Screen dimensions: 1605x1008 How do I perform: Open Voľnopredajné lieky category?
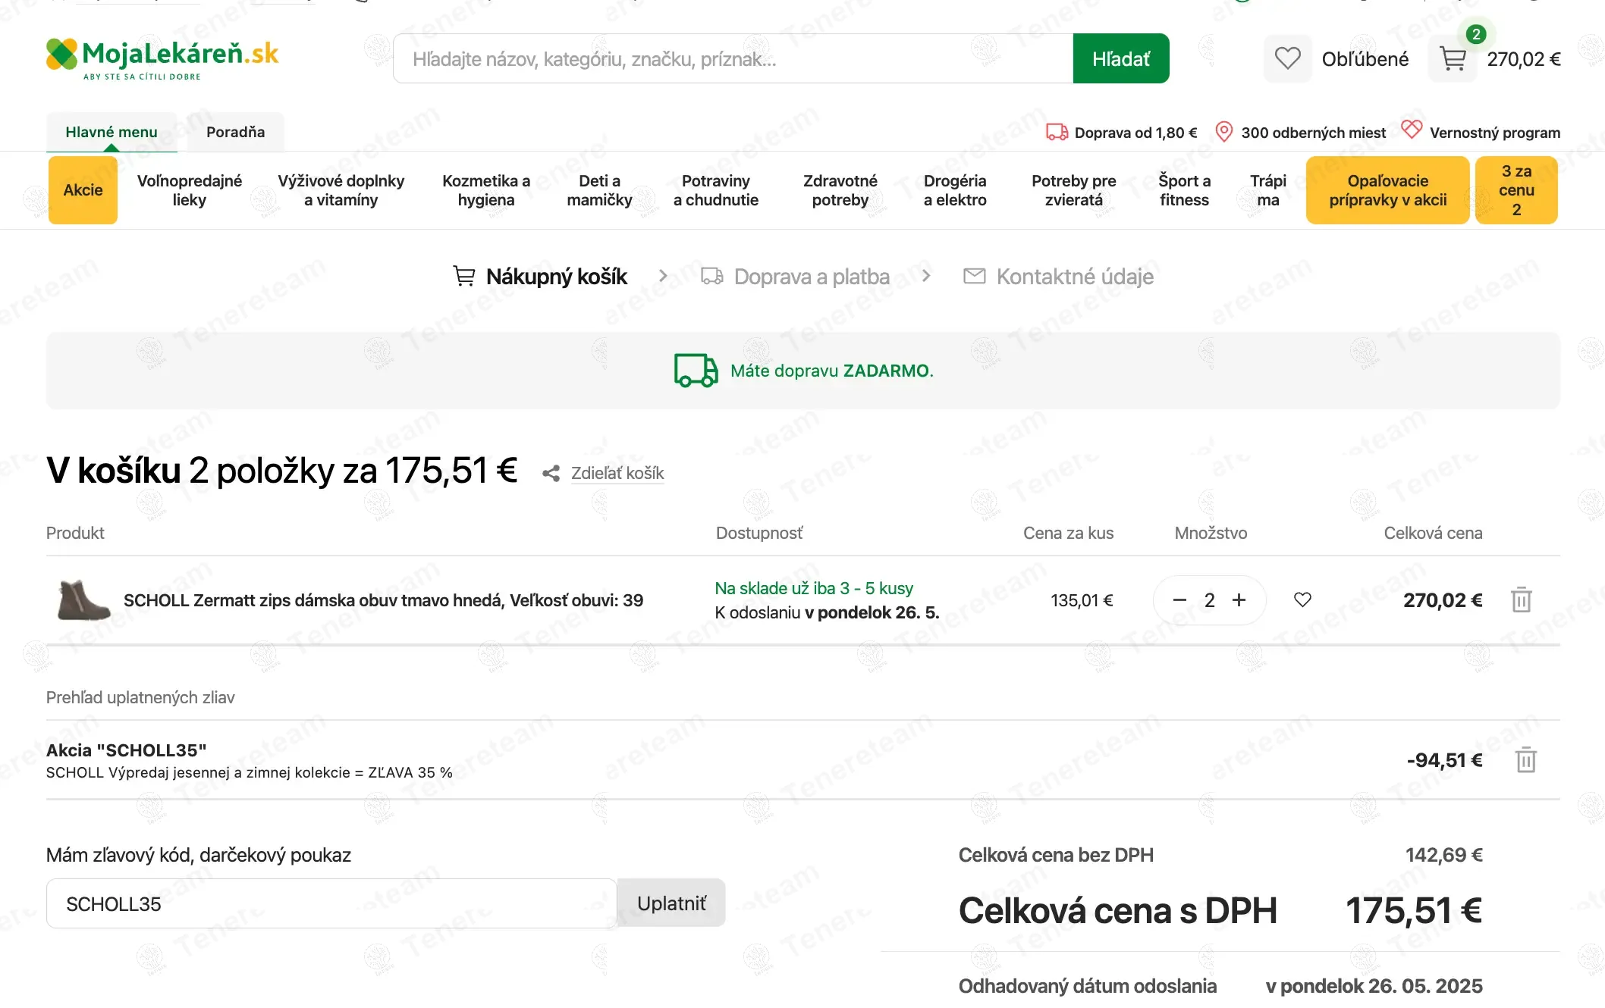[190, 190]
